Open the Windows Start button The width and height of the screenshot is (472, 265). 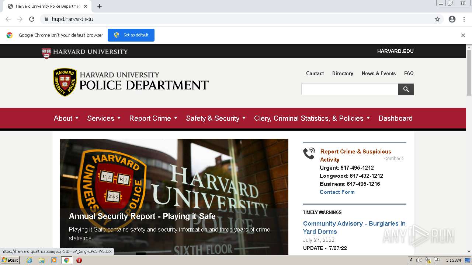click(10, 260)
